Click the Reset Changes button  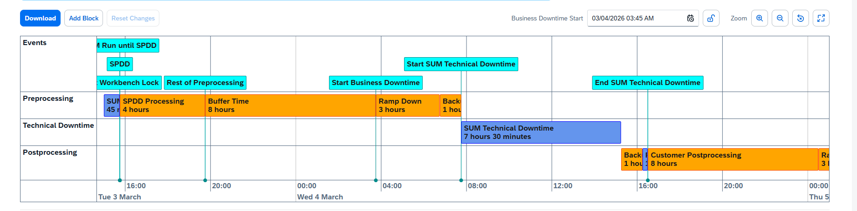pos(133,18)
